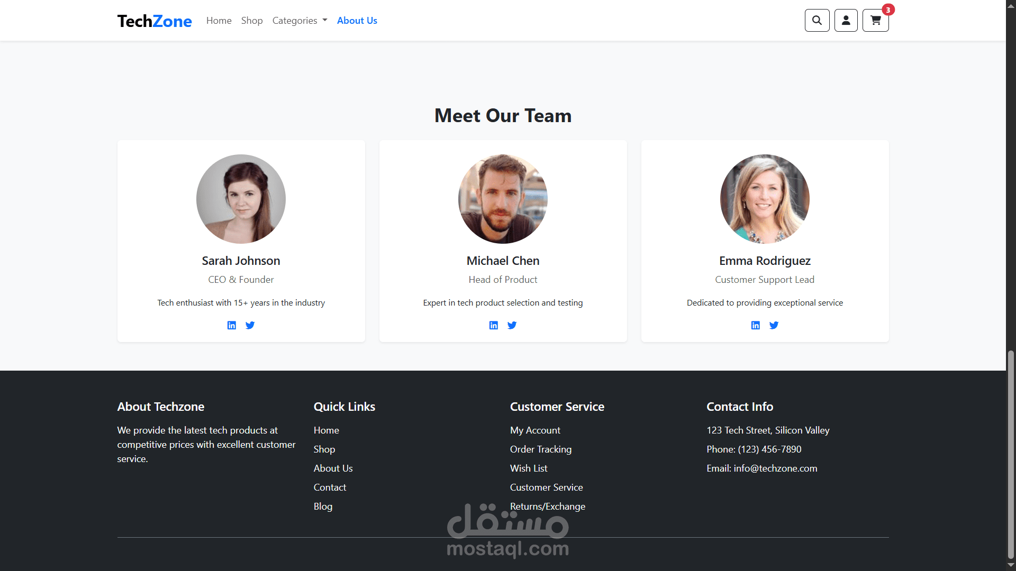Click the Emma Rodriguez name heading
This screenshot has height=571, width=1016.
point(765,261)
